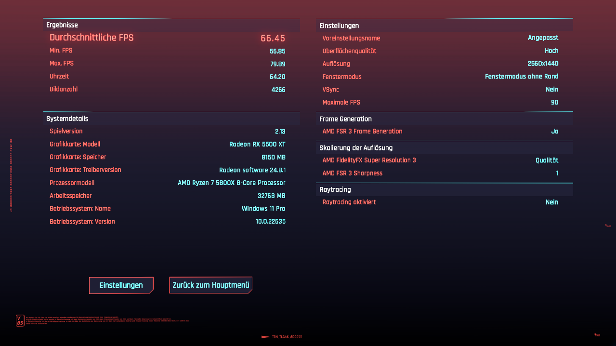This screenshot has height=346, width=616.
Task: Click AMD FidelityFX Super Resolution 3 label
Action: pyautogui.click(x=369, y=160)
